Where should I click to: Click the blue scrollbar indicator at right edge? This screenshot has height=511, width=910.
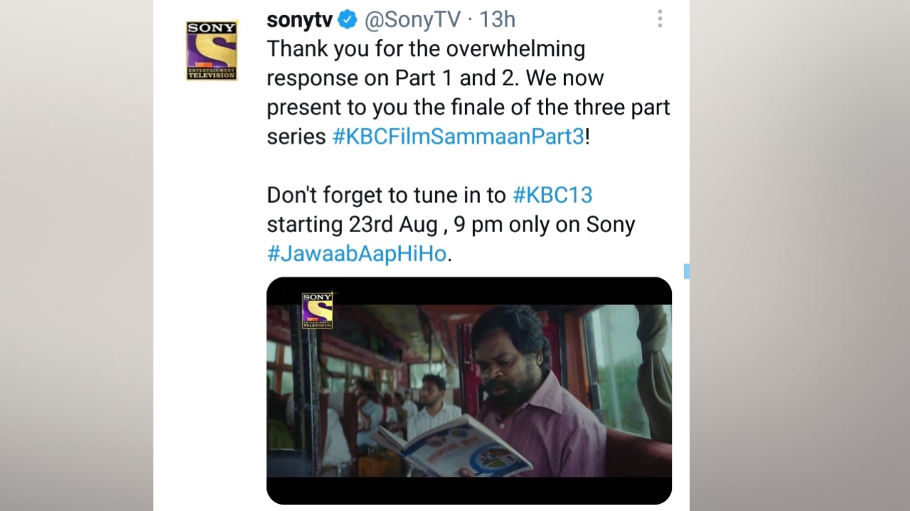pos(687,270)
